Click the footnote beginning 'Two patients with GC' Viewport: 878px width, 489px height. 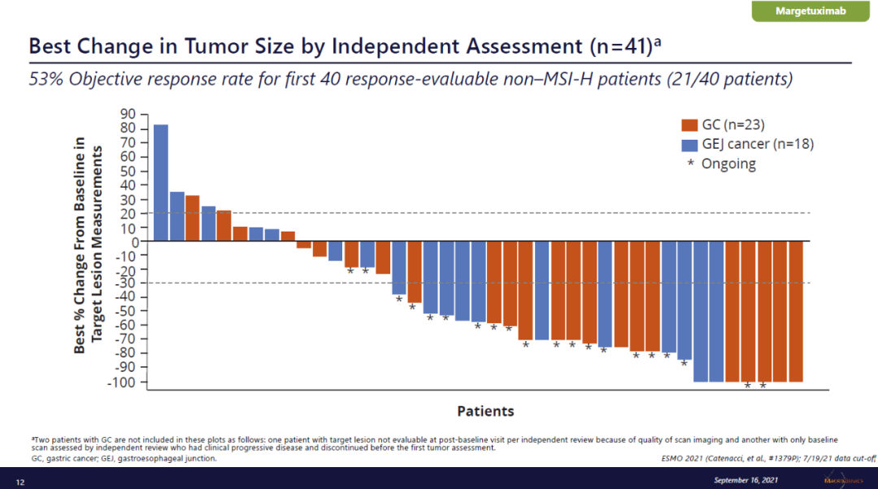434,444
